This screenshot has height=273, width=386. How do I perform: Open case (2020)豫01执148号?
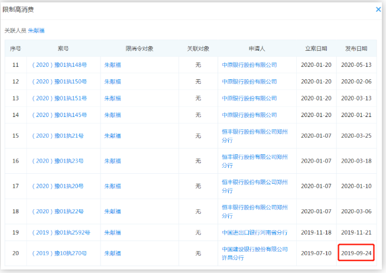click(59, 65)
